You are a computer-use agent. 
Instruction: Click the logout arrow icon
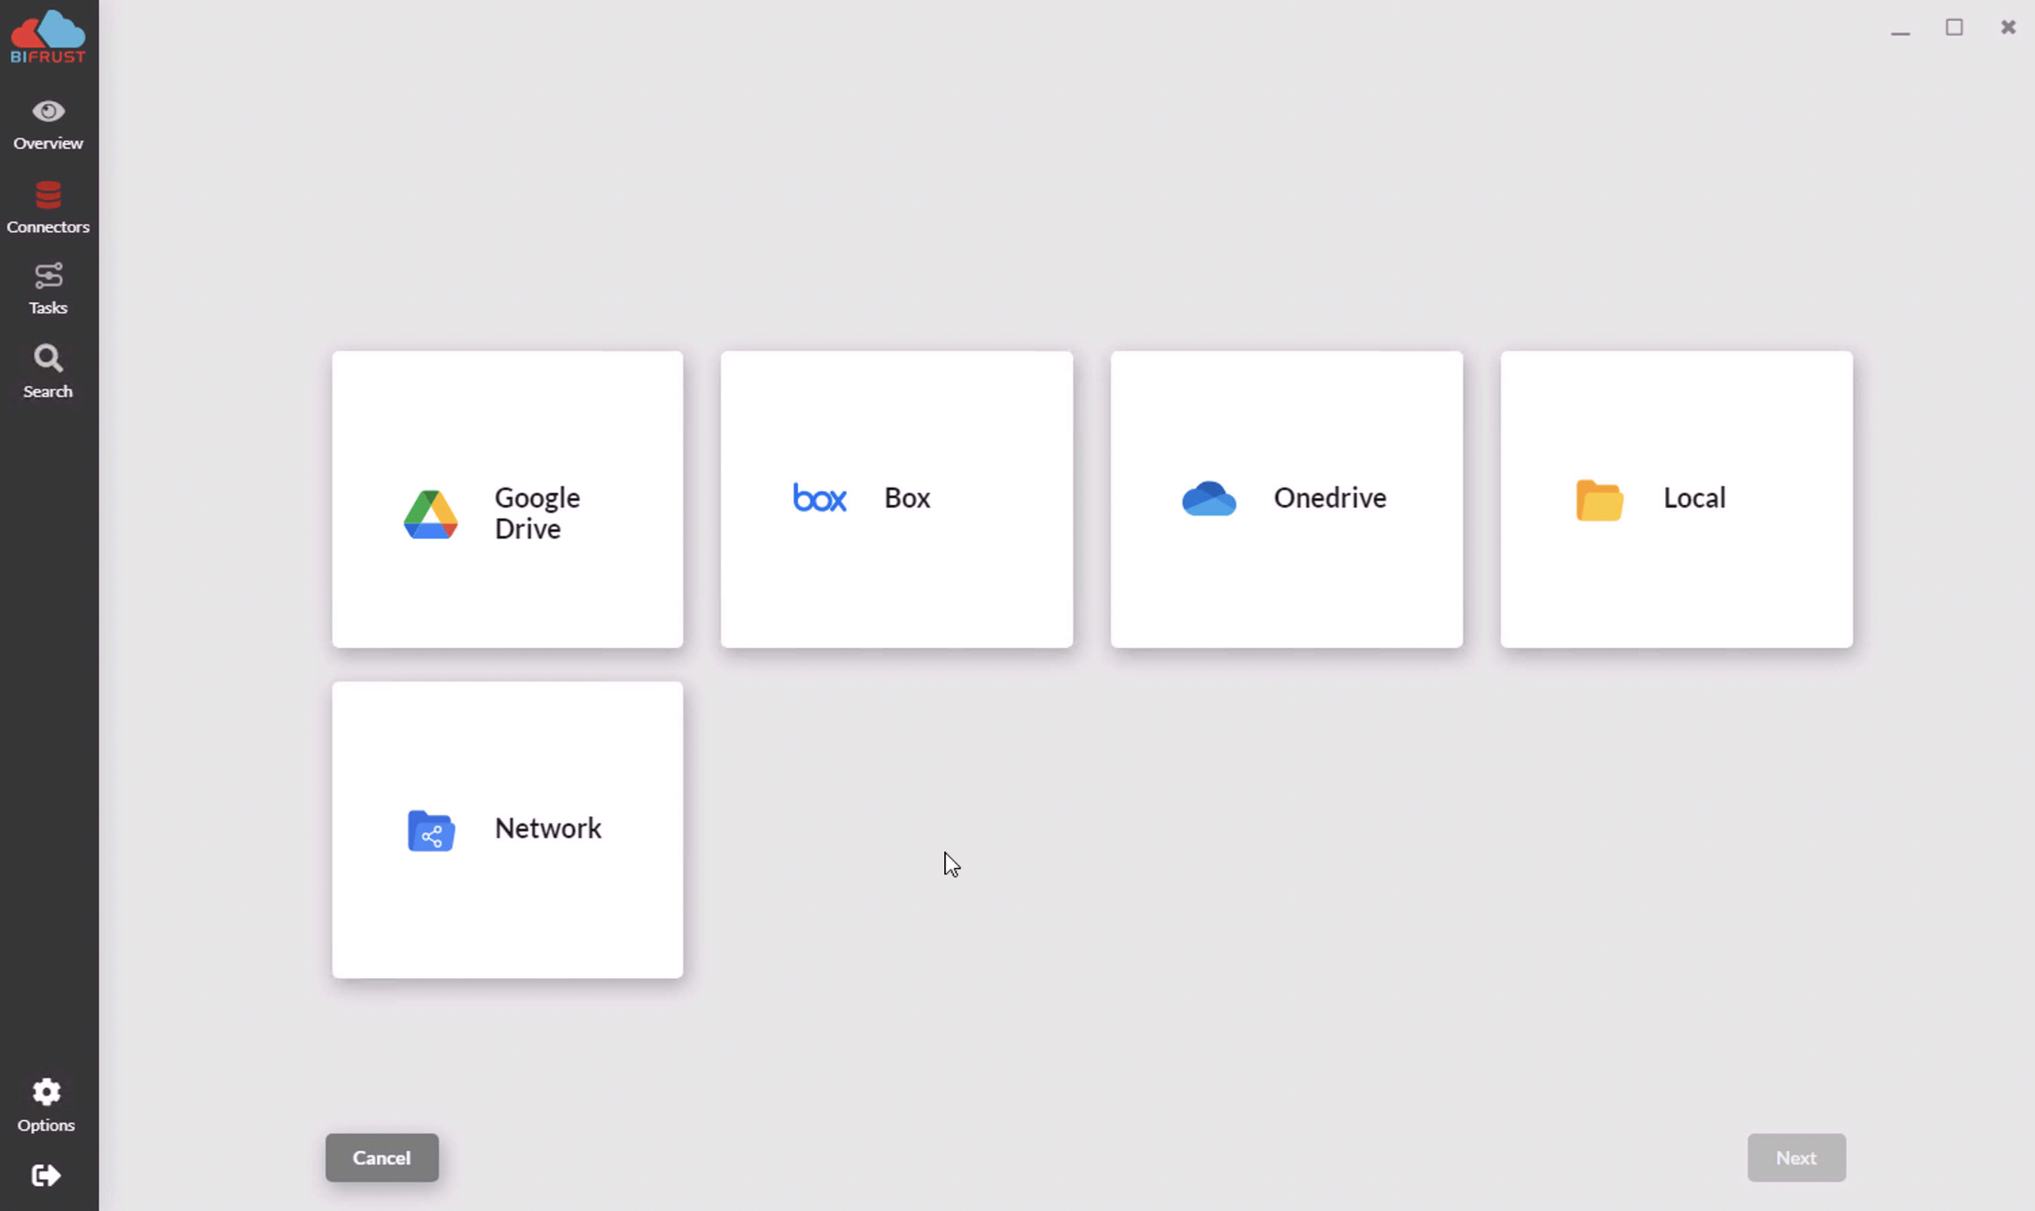tap(46, 1175)
